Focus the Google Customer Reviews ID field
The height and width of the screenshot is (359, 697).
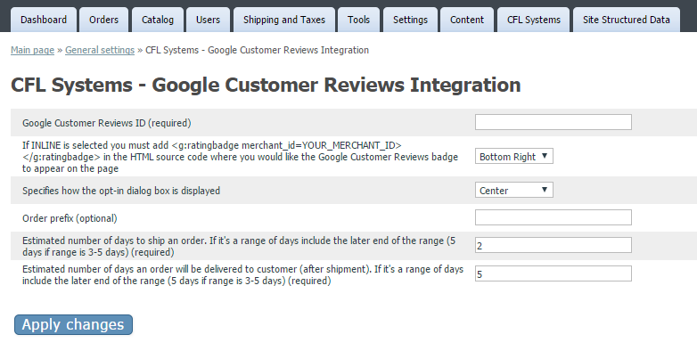[x=553, y=122]
